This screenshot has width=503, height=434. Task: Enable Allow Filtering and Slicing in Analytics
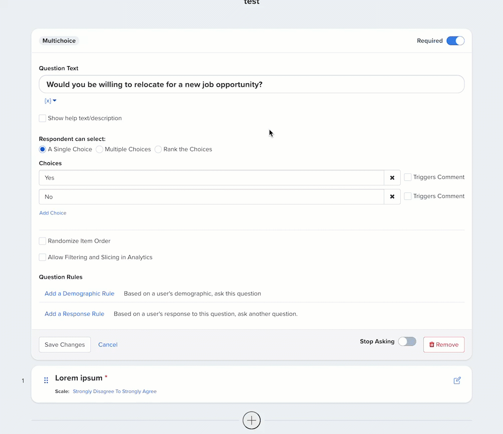43,258
